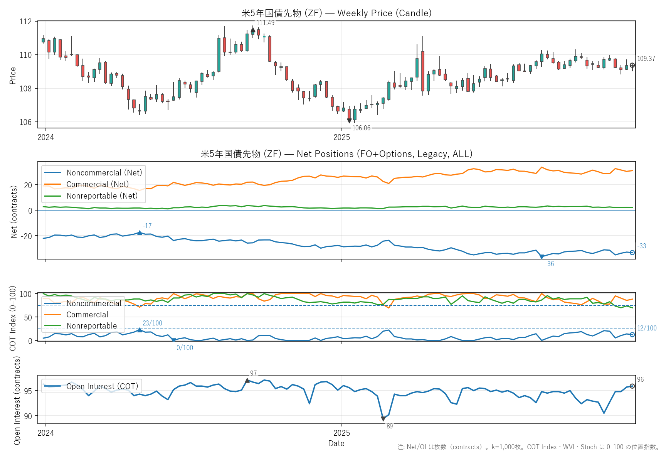This screenshot has width=666, height=455.
Task: Click the -17 noncommercial net peak marker
Action: [140, 233]
